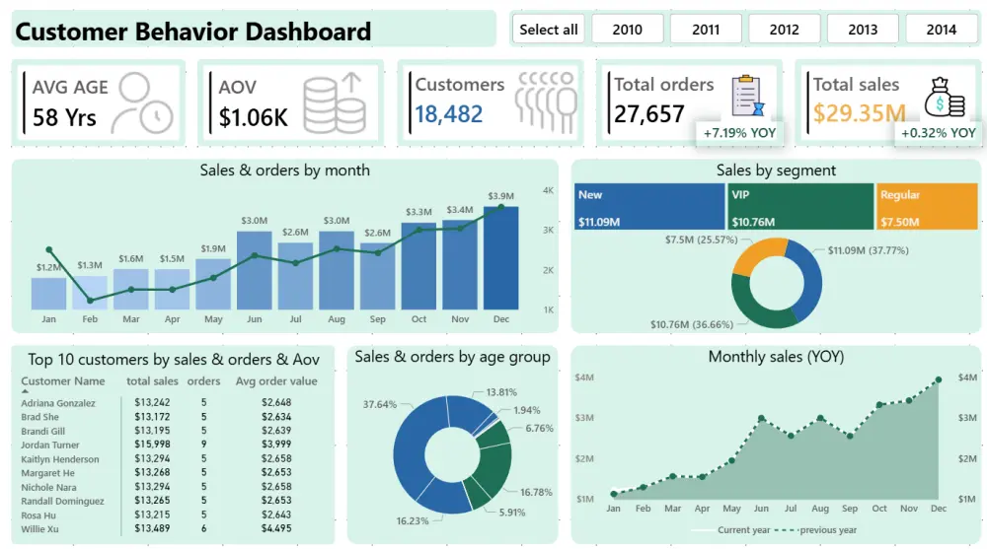Click the Customer Behavior Dashboard title
Screen dimensions: 987x549
193,32
